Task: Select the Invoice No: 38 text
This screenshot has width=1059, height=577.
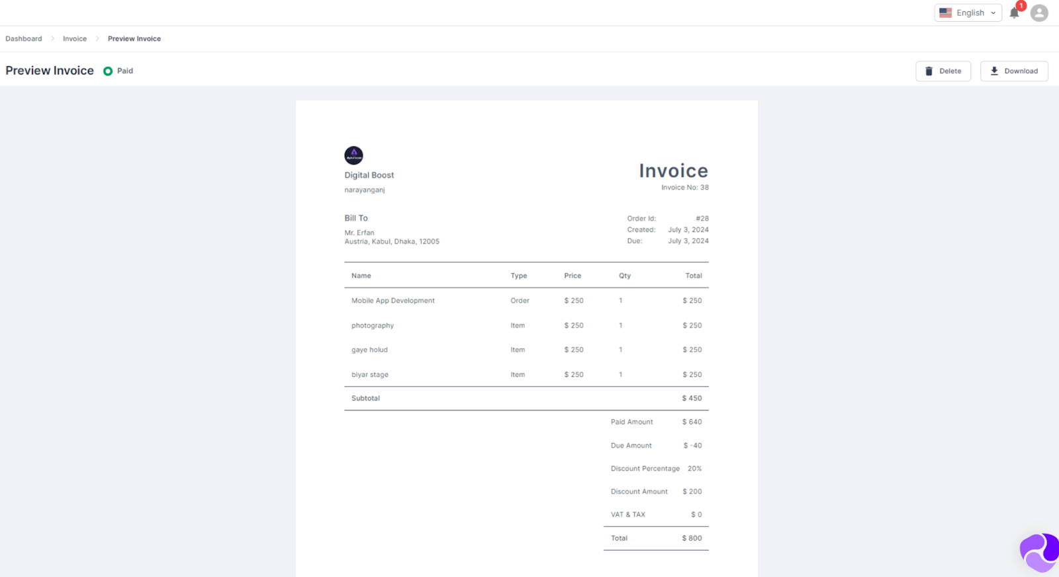Action: click(686, 187)
